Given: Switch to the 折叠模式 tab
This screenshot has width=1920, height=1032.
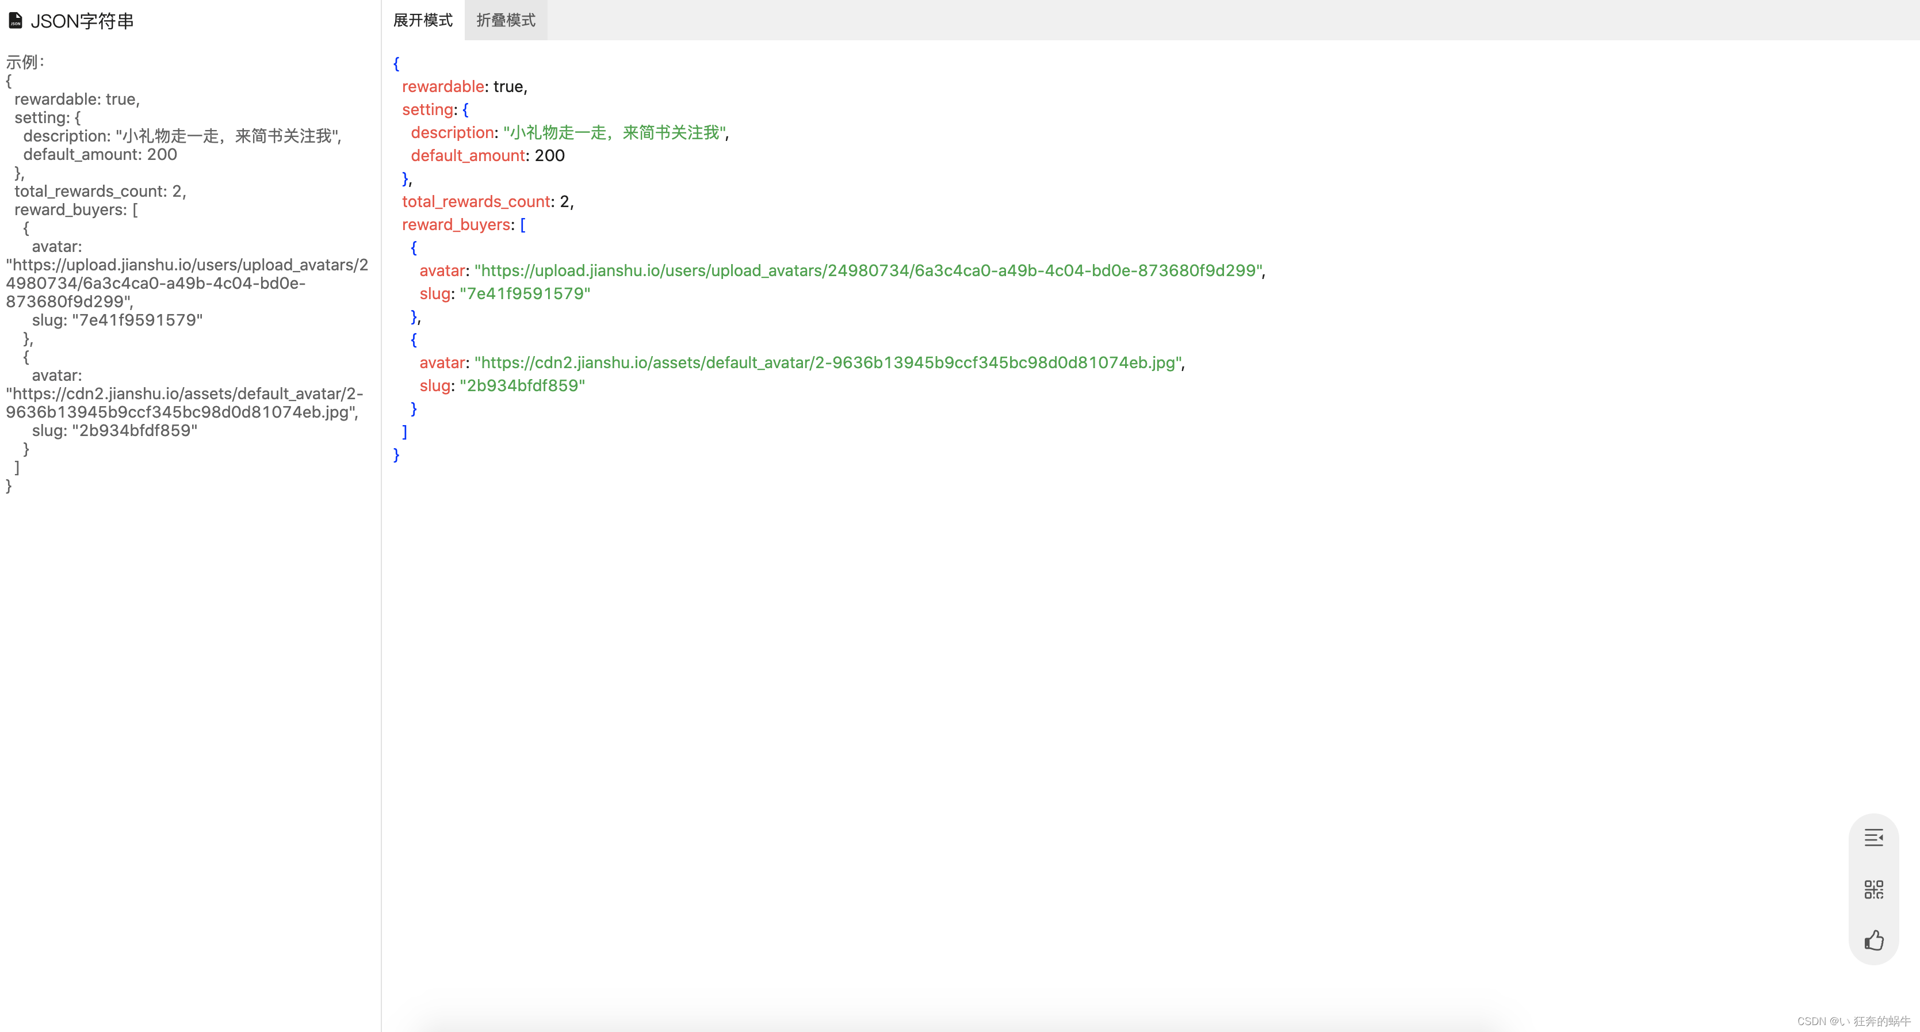Looking at the screenshot, I should [506, 20].
